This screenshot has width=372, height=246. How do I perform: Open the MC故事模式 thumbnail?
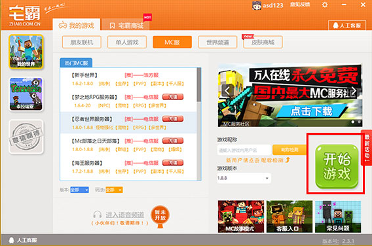pos(241,217)
